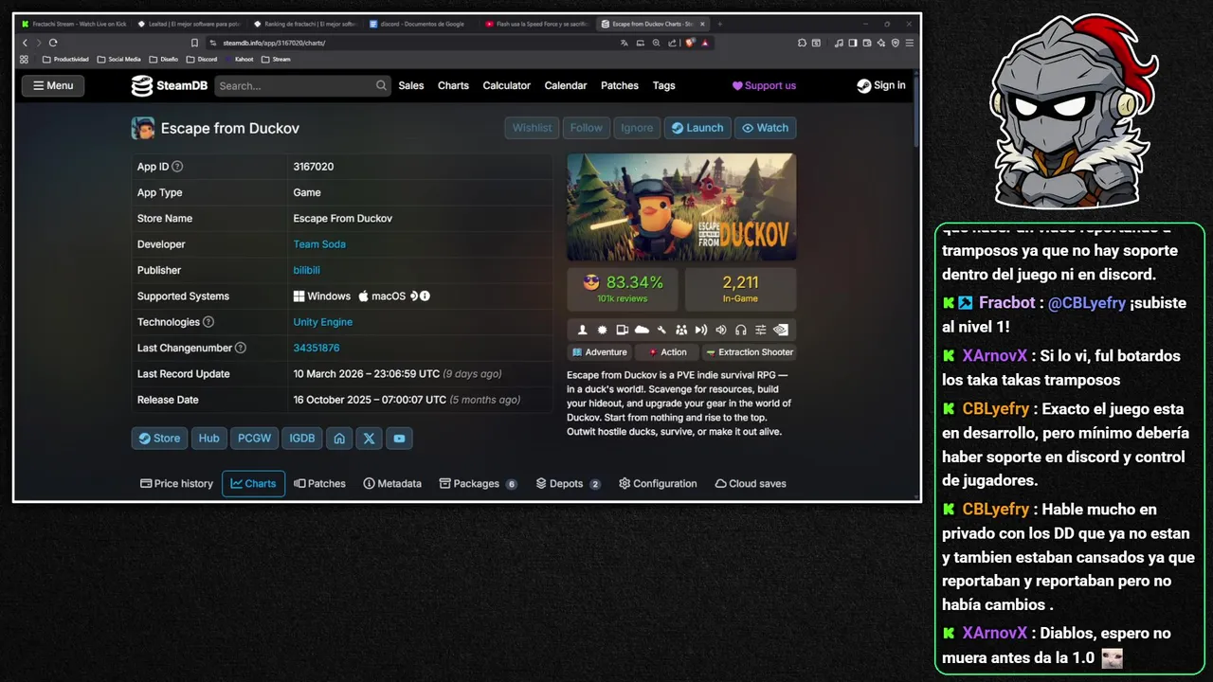Screen dimensions: 1213x682
Task: Click the YouTube icon button
Action: point(399,439)
